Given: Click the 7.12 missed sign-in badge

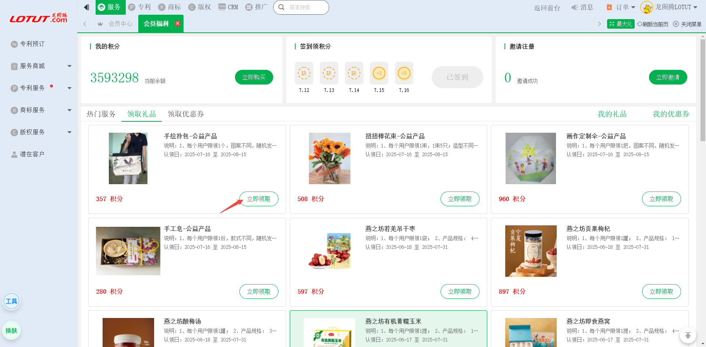Looking at the screenshot, I should click(x=304, y=73).
